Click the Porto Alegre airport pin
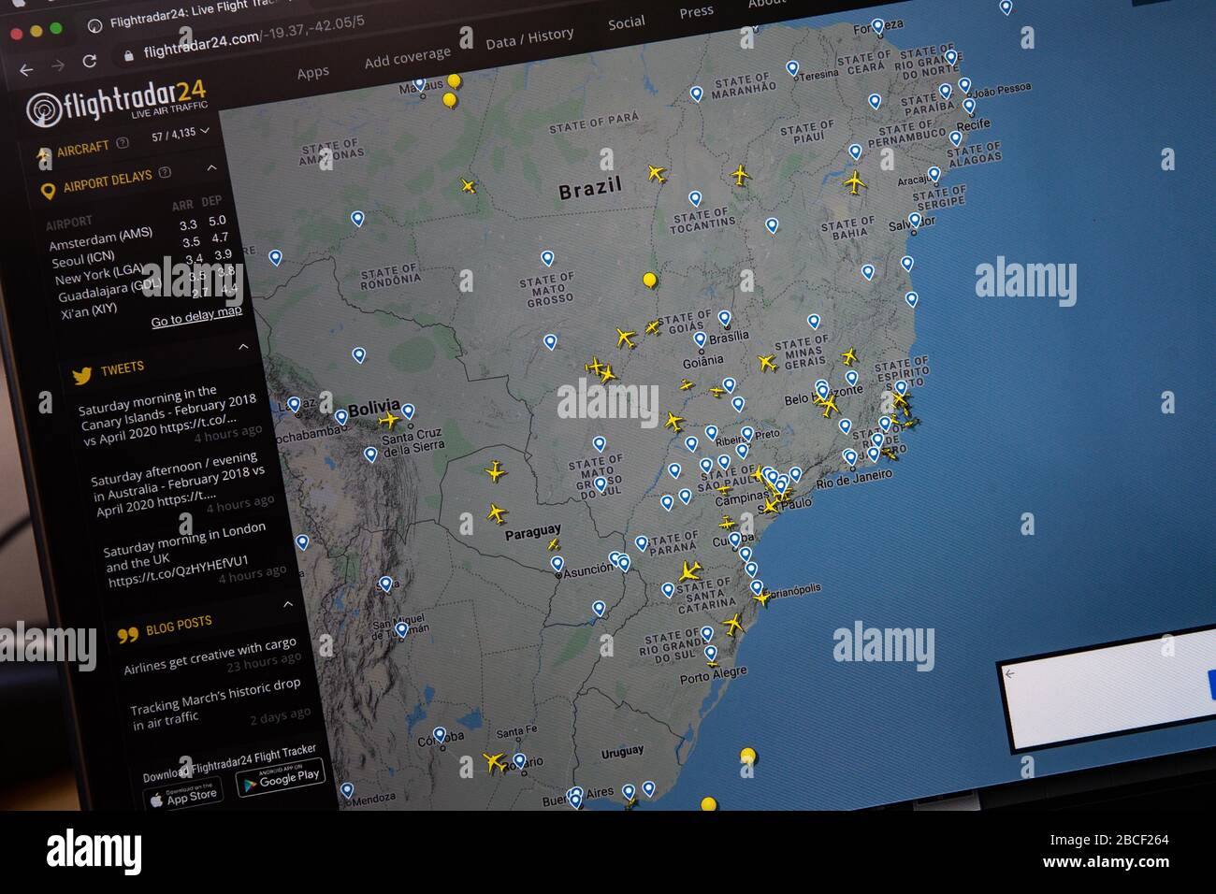 tap(710, 653)
